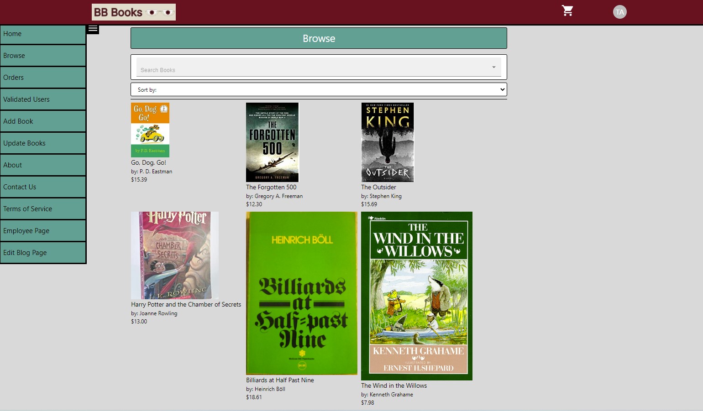View Terms of Service
This screenshot has width=703, height=411.
[x=43, y=209]
